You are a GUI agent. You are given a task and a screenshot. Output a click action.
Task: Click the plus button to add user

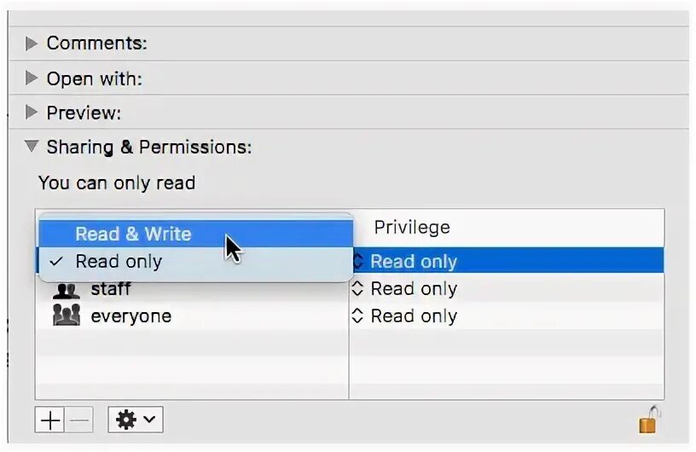tap(50, 420)
